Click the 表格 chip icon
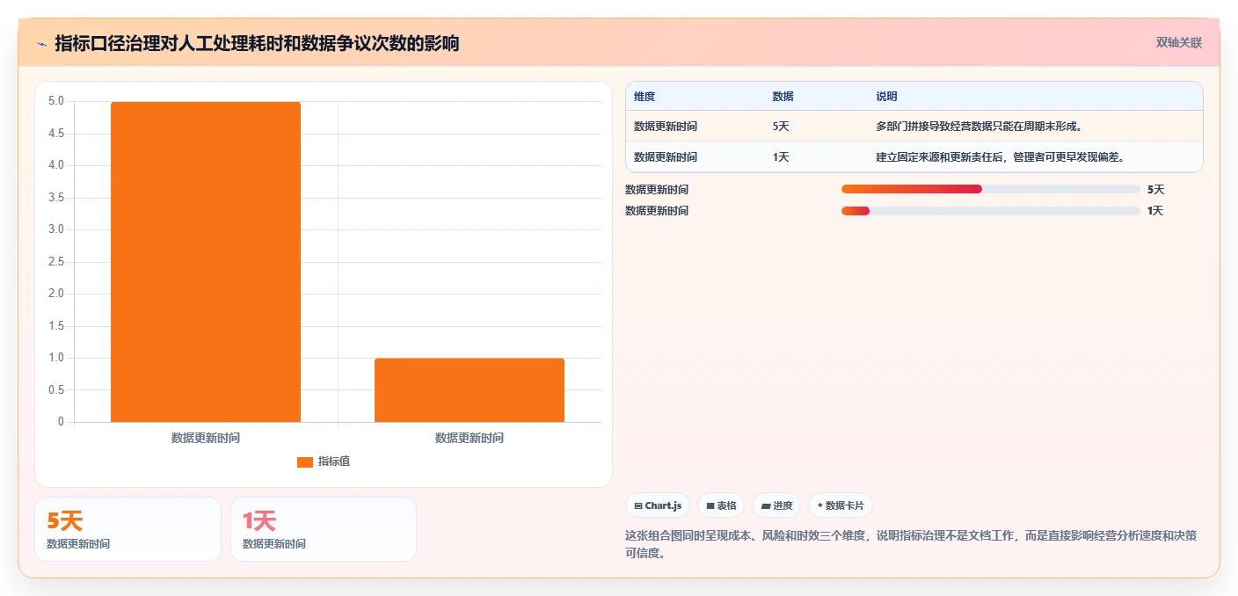This screenshot has height=596, width=1238. tap(710, 506)
